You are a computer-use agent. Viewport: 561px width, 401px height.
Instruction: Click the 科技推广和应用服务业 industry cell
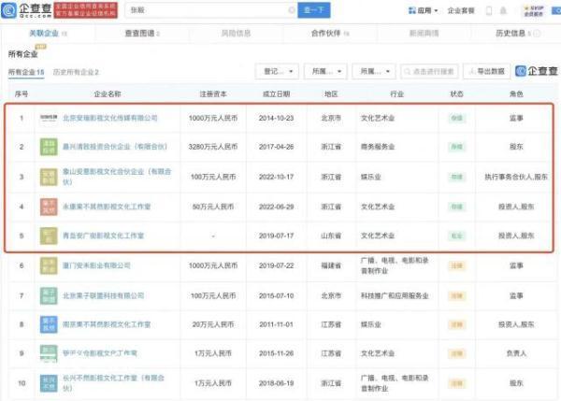[395, 295]
